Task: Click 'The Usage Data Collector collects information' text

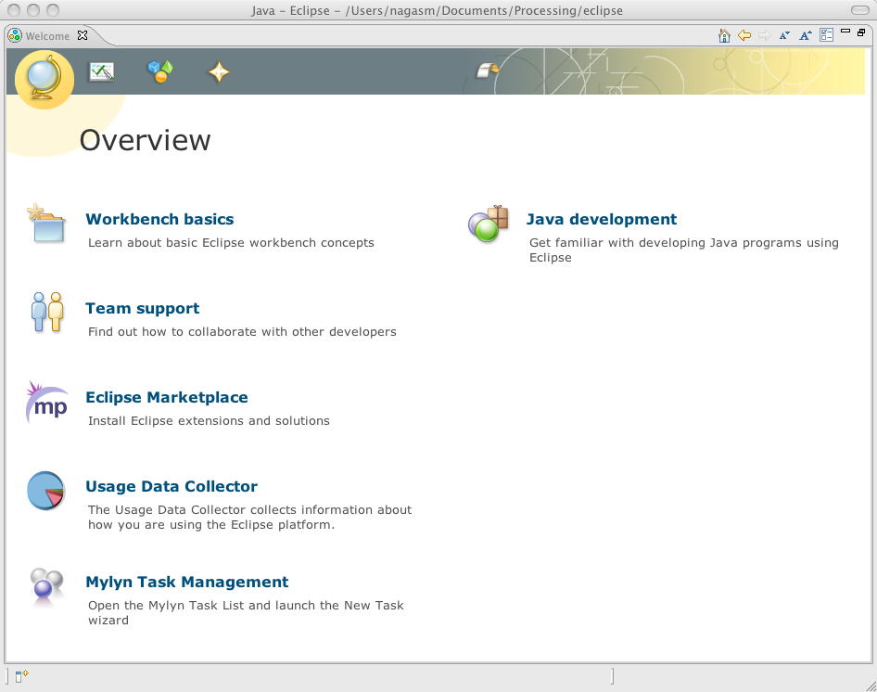Action: pyautogui.click(x=249, y=517)
